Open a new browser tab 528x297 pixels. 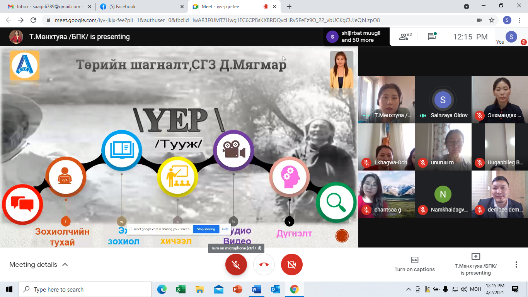289,7
